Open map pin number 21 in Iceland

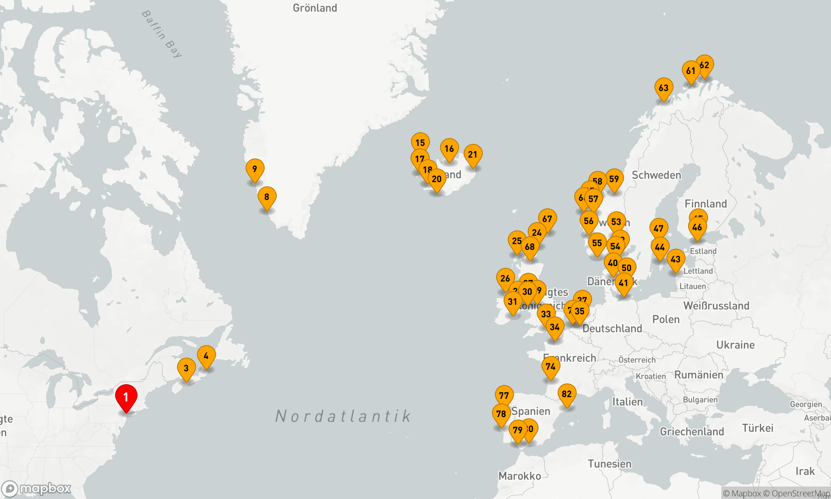point(473,155)
